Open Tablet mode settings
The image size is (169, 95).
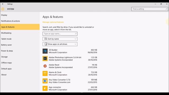pos(20,39)
